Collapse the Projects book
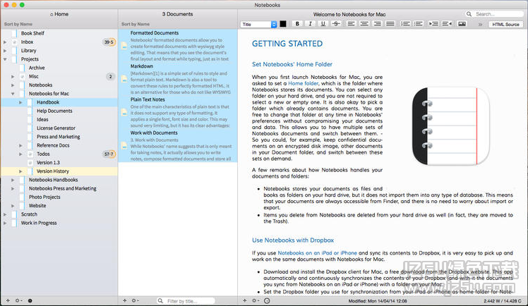The width and height of the screenshot is (528, 306). click(5, 59)
